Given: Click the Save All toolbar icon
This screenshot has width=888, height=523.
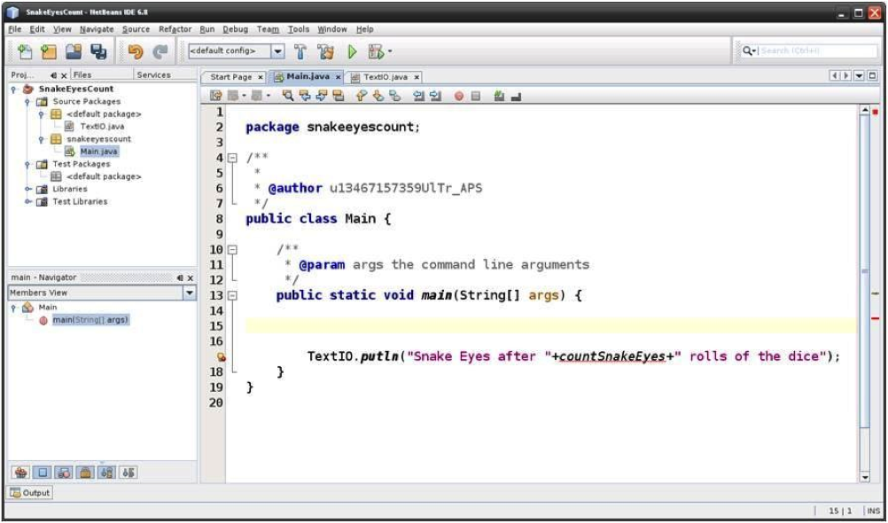Looking at the screenshot, I should (x=98, y=51).
